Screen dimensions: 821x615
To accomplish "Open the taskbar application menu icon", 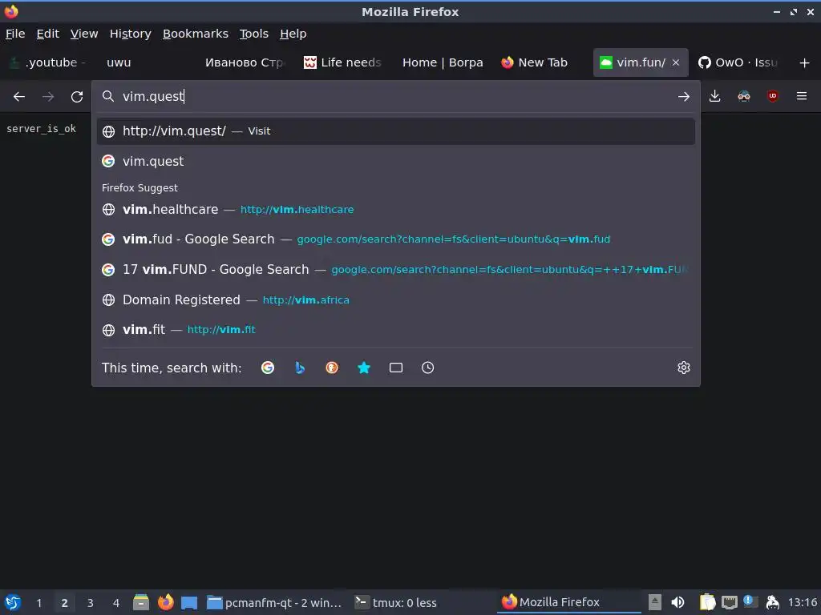I will 13,602.
